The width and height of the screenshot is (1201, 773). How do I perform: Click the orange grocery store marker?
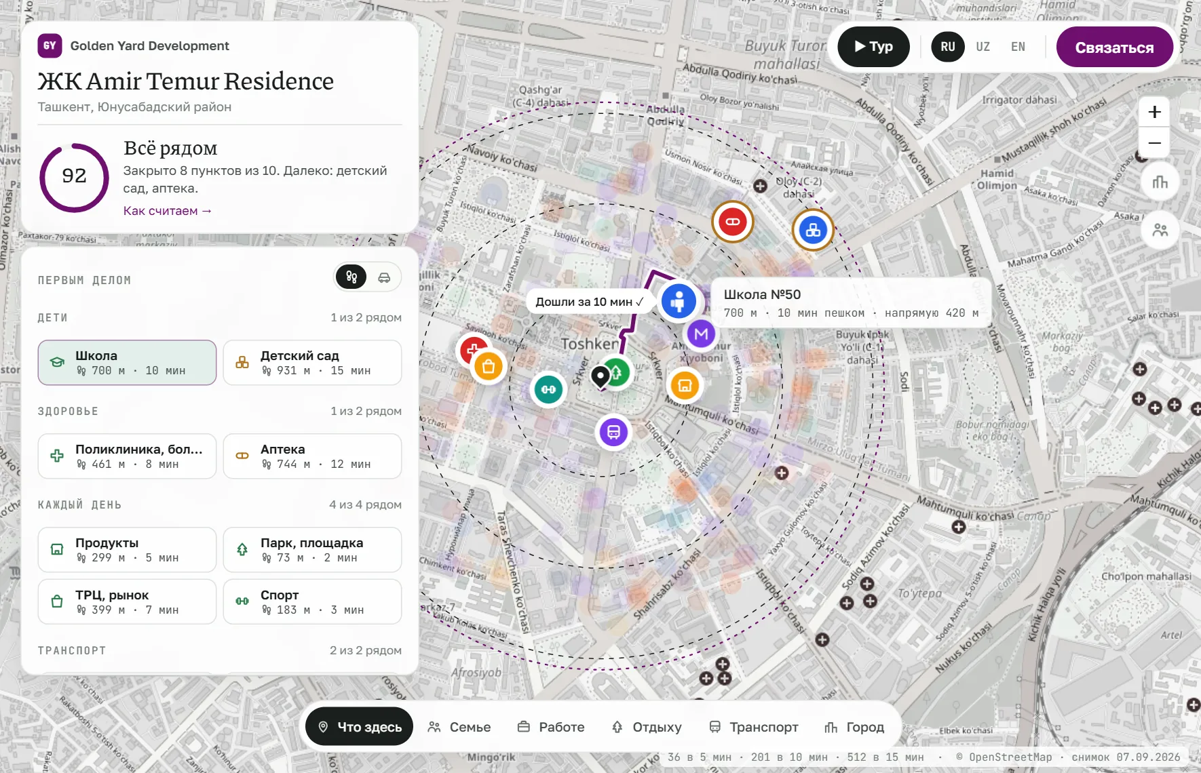pos(685,385)
